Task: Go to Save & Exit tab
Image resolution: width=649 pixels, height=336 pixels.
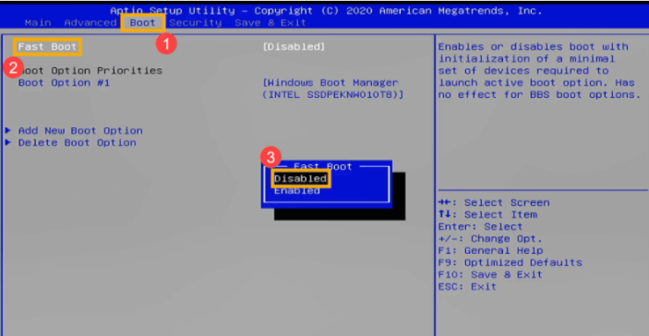Action: point(270,23)
